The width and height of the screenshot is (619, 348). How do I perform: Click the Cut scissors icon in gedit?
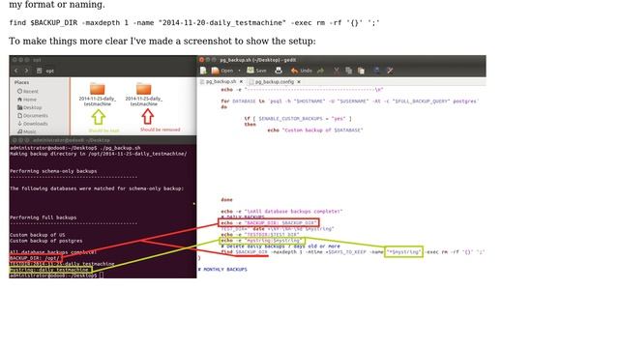click(x=337, y=71)
